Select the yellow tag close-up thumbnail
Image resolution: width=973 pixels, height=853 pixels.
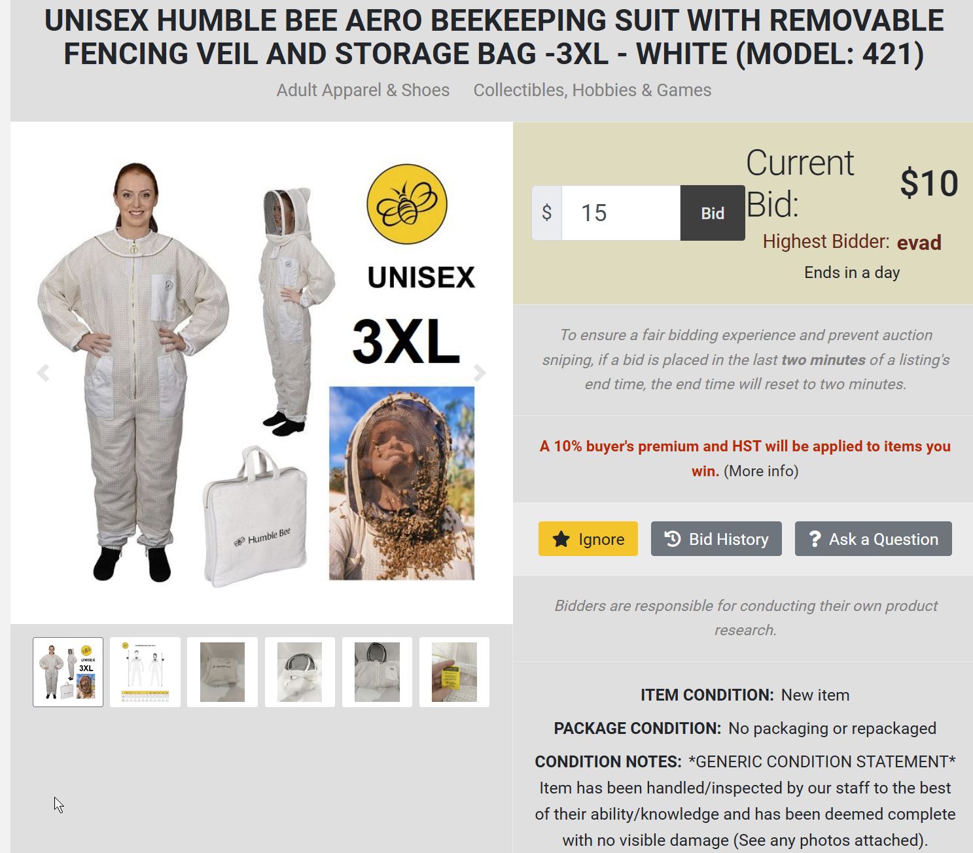(x=454, y=672)
